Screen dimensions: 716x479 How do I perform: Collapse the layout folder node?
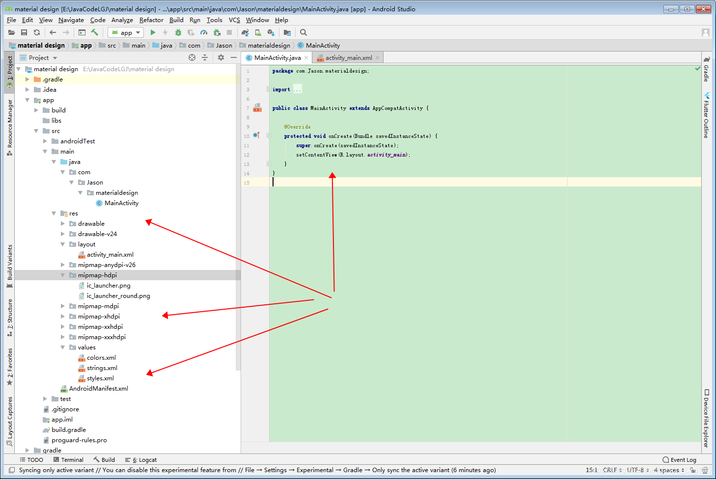[63, 244]
